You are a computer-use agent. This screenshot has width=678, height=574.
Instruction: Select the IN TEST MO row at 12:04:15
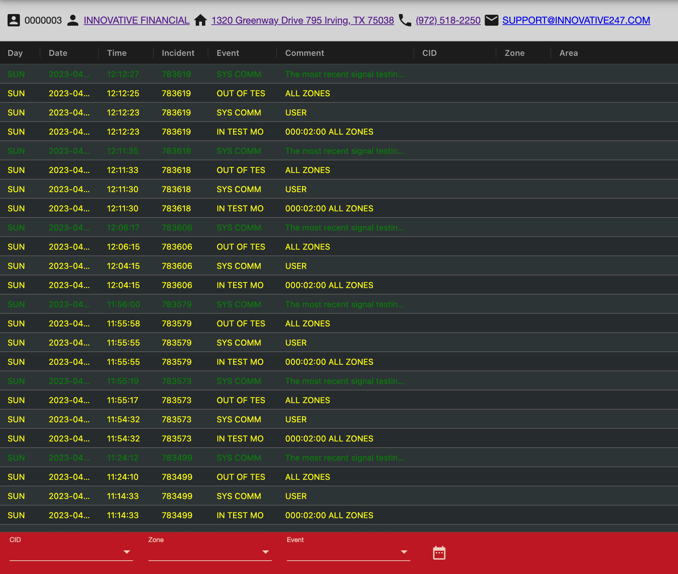tap(339, 285)
